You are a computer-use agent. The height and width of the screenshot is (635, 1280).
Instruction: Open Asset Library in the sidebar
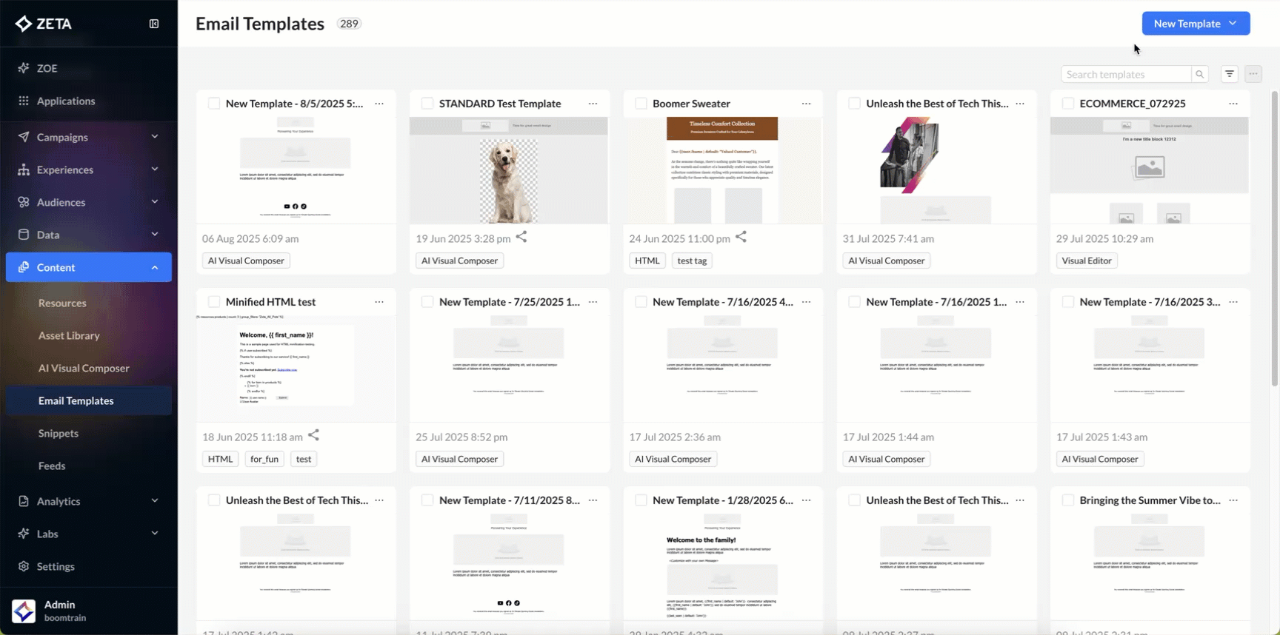pyautogui.click(x=69, y=335)
